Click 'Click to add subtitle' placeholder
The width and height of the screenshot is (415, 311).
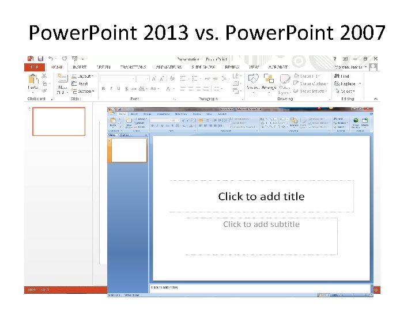coord(261,236)
